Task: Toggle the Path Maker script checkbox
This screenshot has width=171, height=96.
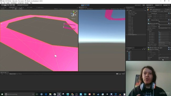Action: point(150,48)
